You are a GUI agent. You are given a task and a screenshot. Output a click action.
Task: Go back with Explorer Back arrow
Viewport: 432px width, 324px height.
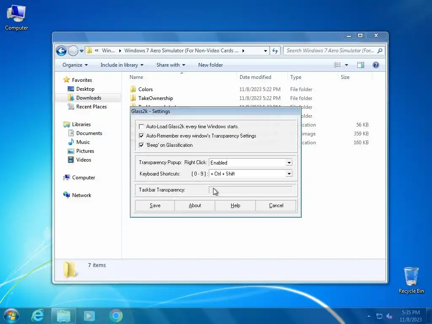[x=61, y=51]
